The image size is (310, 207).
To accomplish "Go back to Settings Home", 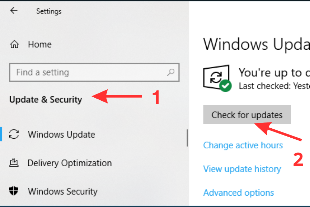I will click(x=39, y=44).
